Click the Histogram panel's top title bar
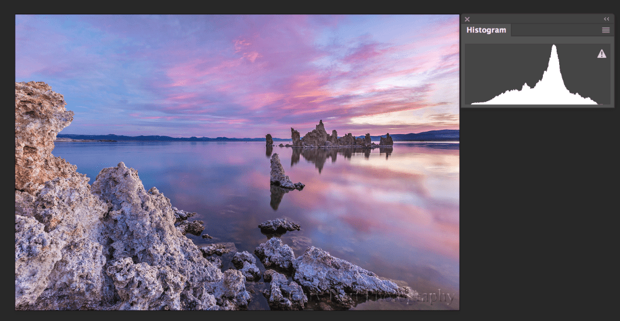The width and height of the screenshot is (620, 321). coord(534,19)
